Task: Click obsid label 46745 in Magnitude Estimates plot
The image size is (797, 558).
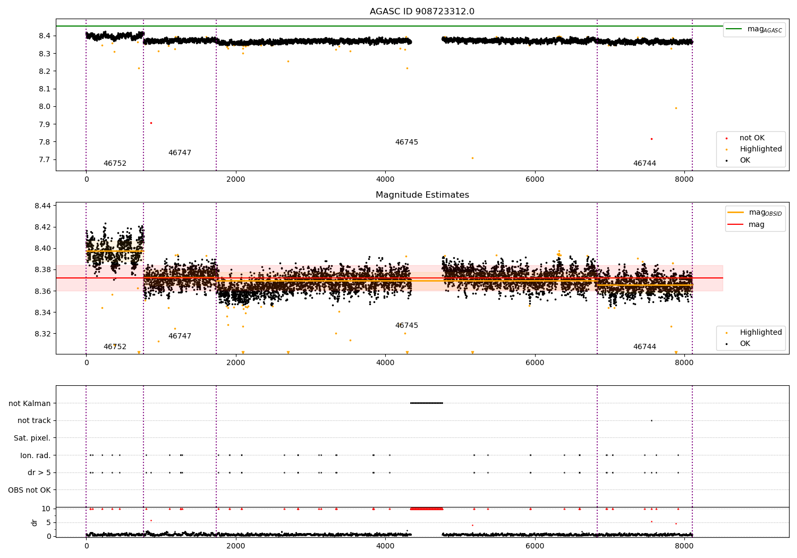Action: click(x=406, y=326)
